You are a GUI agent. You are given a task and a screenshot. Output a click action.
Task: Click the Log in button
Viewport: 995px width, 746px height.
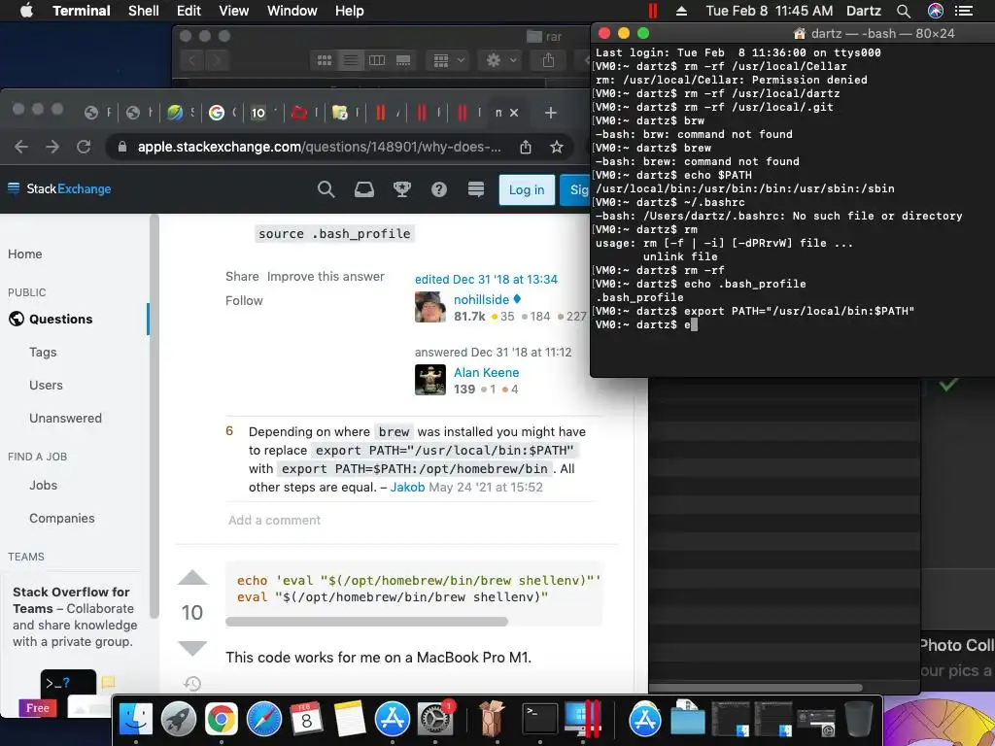click(527, 189)
